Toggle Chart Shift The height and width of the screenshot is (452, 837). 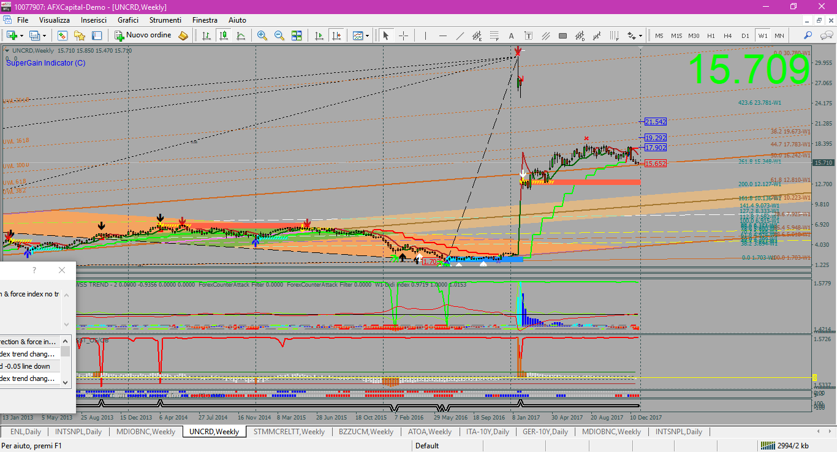click(336, 36)
